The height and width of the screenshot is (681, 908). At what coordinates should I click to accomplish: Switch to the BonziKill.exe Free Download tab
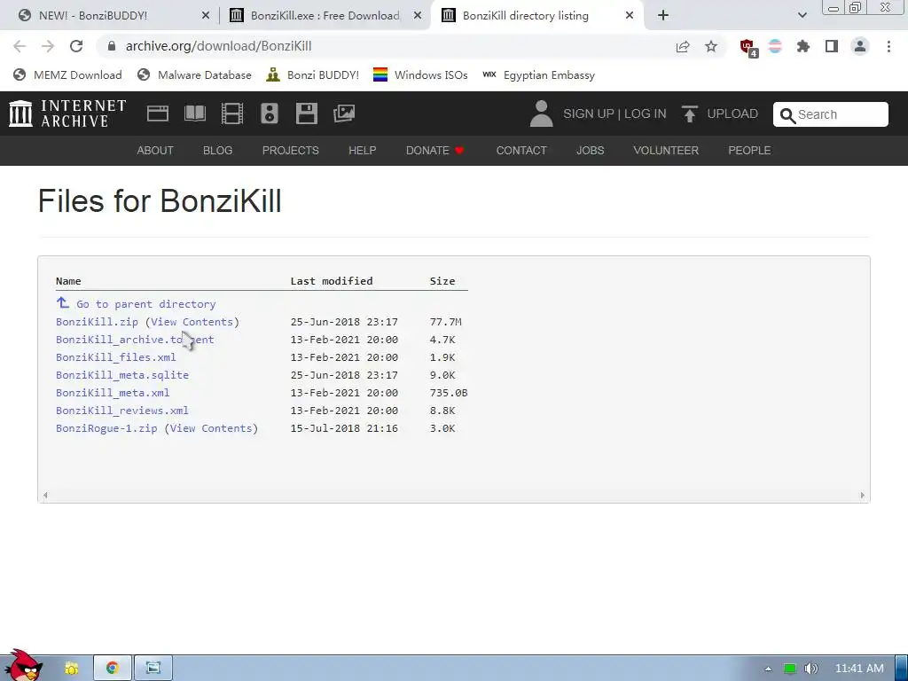pyautogui.click(x=325, y=16)
